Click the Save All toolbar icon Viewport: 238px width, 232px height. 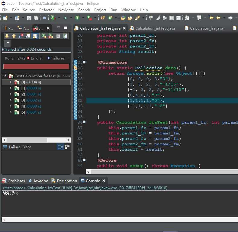(36, 18)
